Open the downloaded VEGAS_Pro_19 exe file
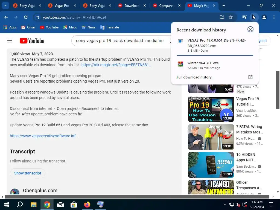The height and width of the screenshot is (210, 280). coord(215,45)
